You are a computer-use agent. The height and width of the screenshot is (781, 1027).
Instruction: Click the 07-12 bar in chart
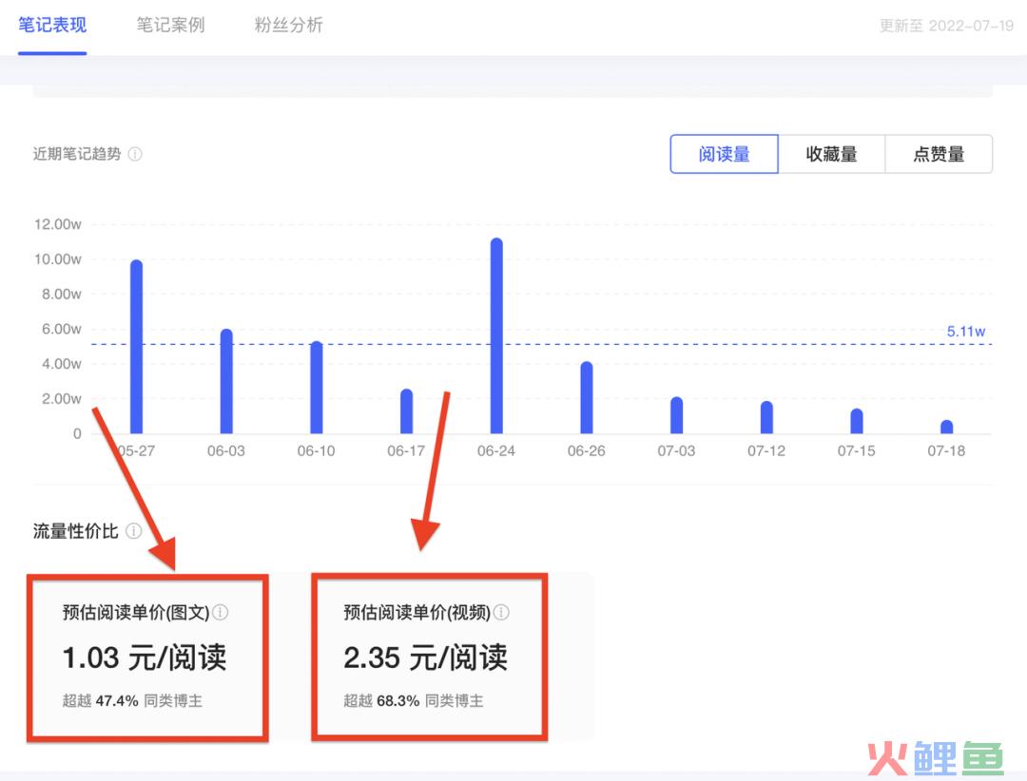(767, 417)
